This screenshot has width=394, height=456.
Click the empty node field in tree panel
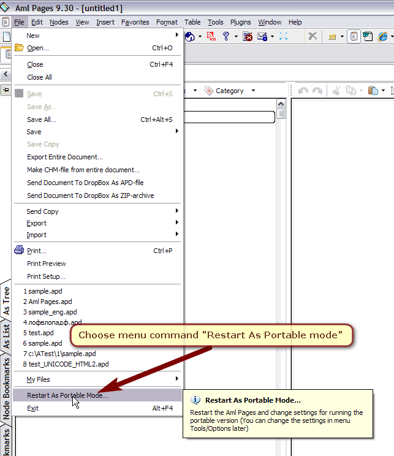(229, 117)
